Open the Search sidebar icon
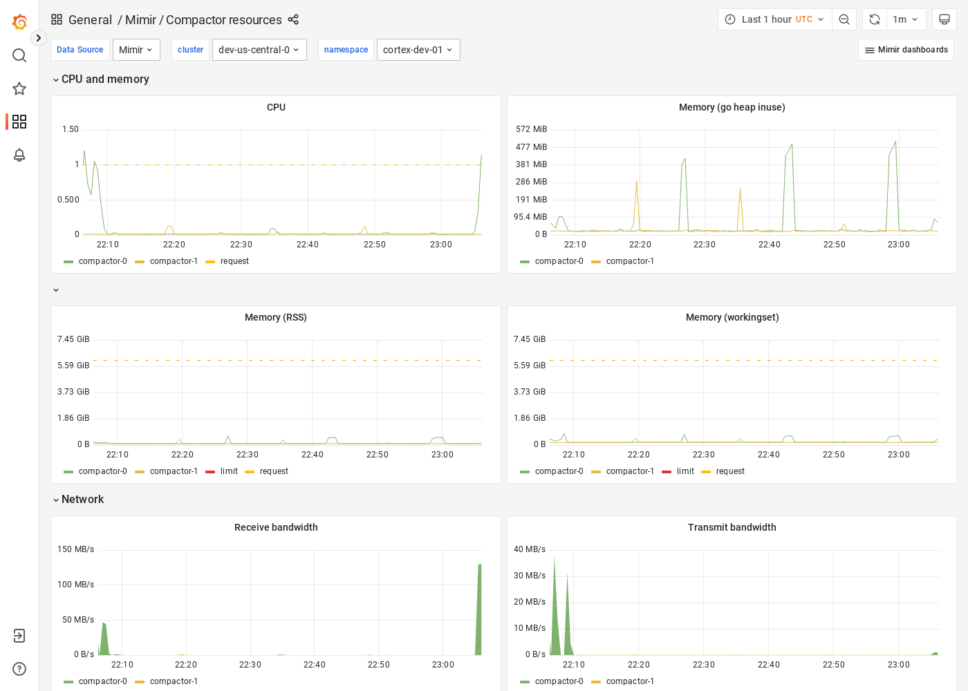This screenshot has height=691, width=968. [x=19, y=55]
